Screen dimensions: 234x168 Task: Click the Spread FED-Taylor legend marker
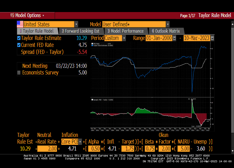click(x=92, y=100)
